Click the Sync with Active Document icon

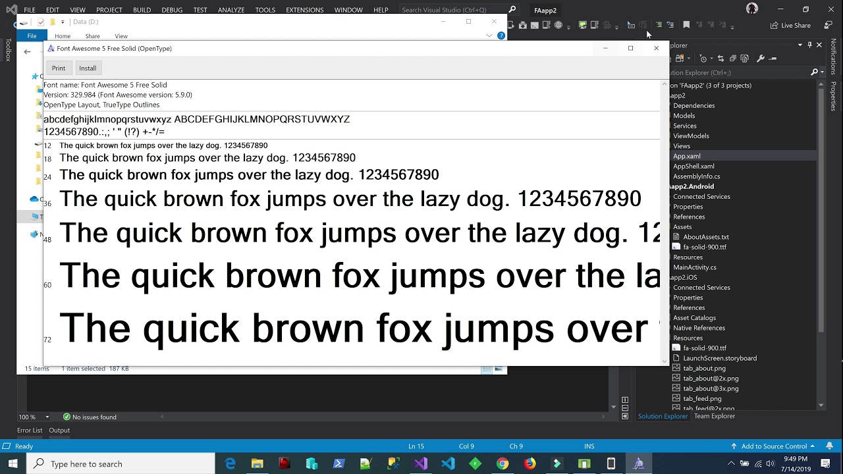point(720,59)
